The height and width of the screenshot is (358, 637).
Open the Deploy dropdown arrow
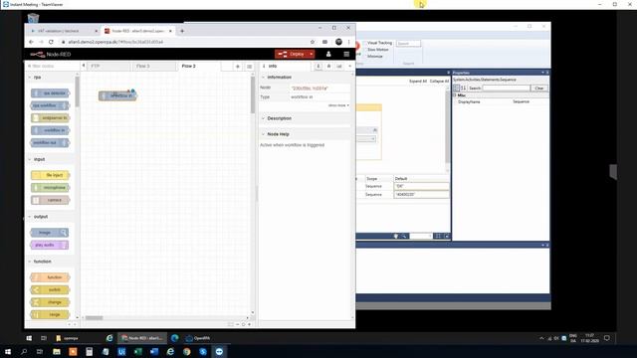[312, 54]
